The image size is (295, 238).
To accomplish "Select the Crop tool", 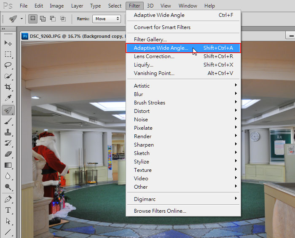I will pos(8,87).
